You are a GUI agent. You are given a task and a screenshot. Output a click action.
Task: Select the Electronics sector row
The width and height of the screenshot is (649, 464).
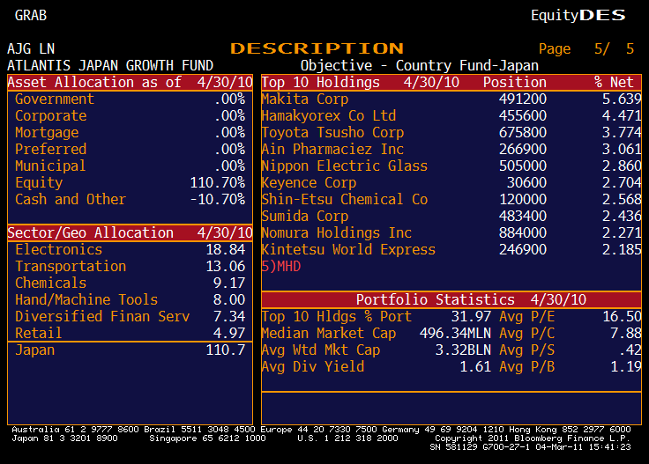58,250
